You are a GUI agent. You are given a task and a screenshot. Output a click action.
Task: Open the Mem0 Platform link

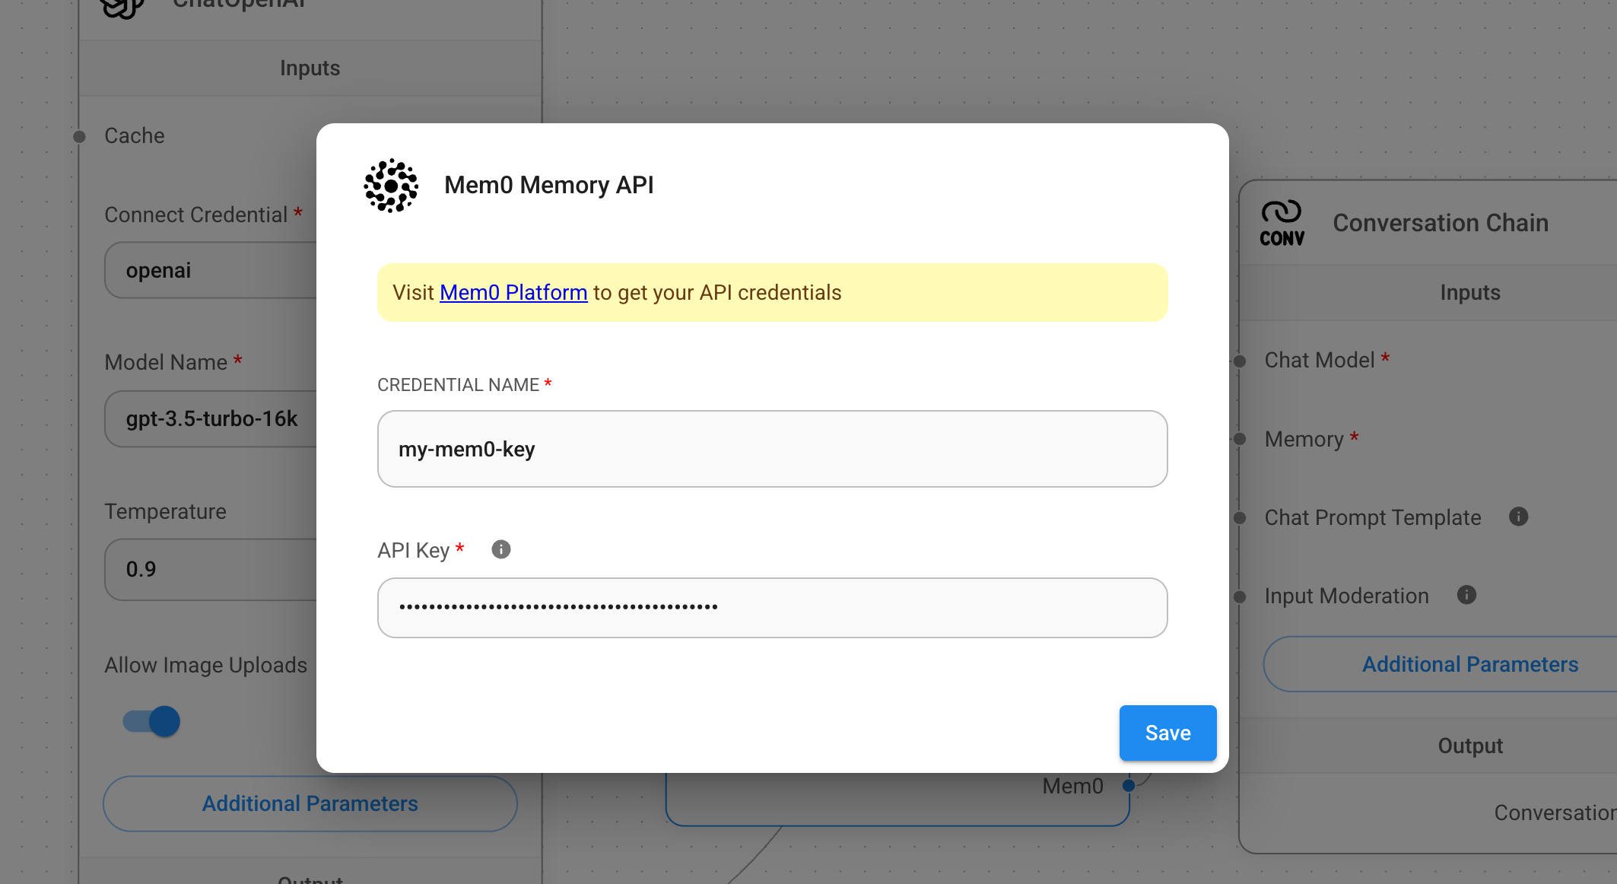(x=513, y=292)
